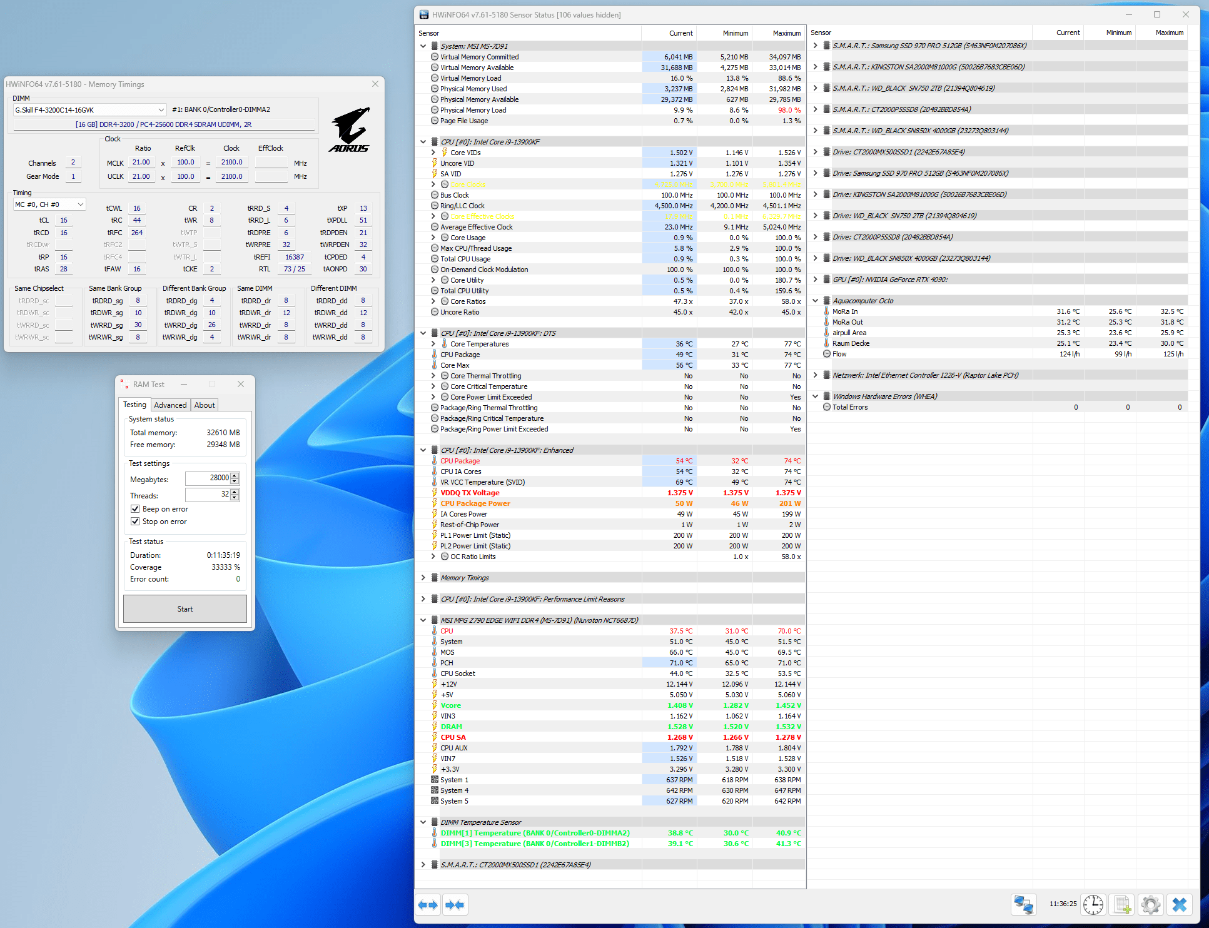Click the VDDQ TX Voltage lightning icon
Screen dimensions: 1209x928
(x=434, y=493)
